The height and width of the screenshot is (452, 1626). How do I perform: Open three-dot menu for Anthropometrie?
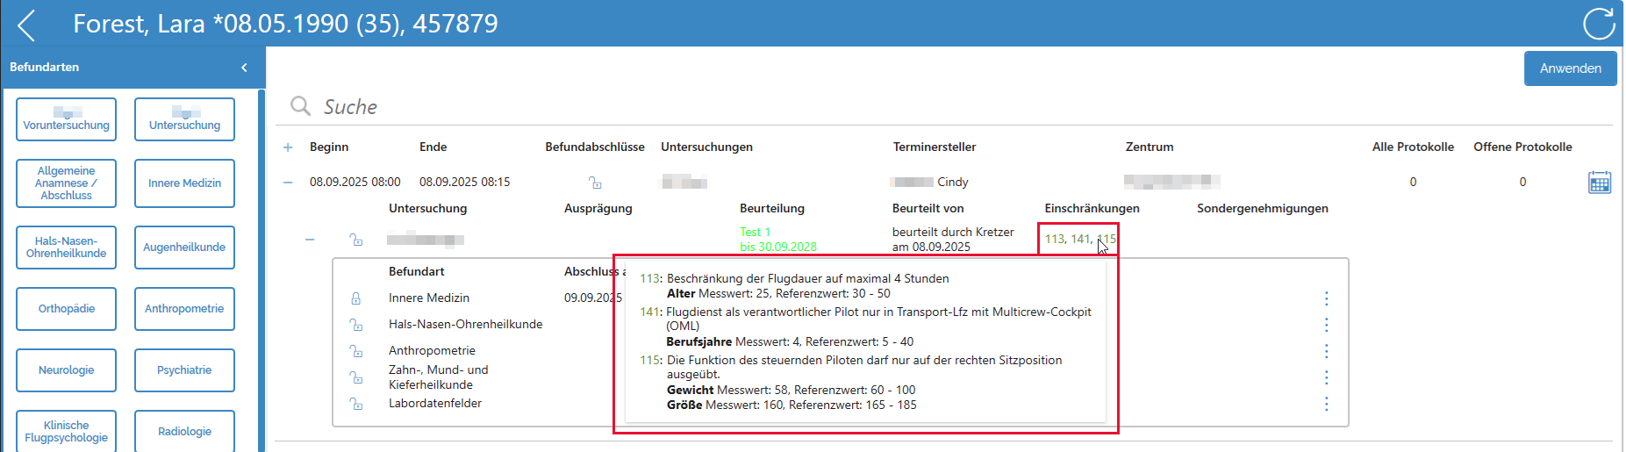[1326, 351]
